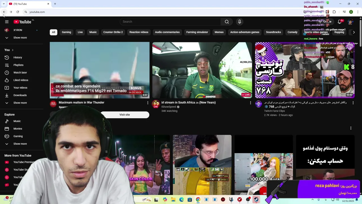Open the YouTube account avatar menu
The image size is (362, 204).
coord(351,22)
